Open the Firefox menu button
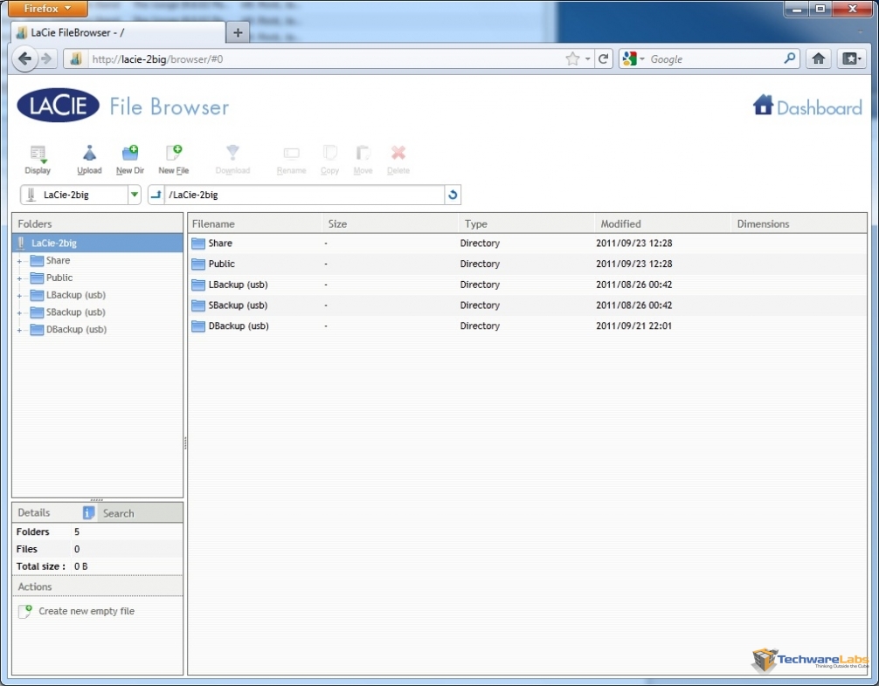 coord(48,9)
